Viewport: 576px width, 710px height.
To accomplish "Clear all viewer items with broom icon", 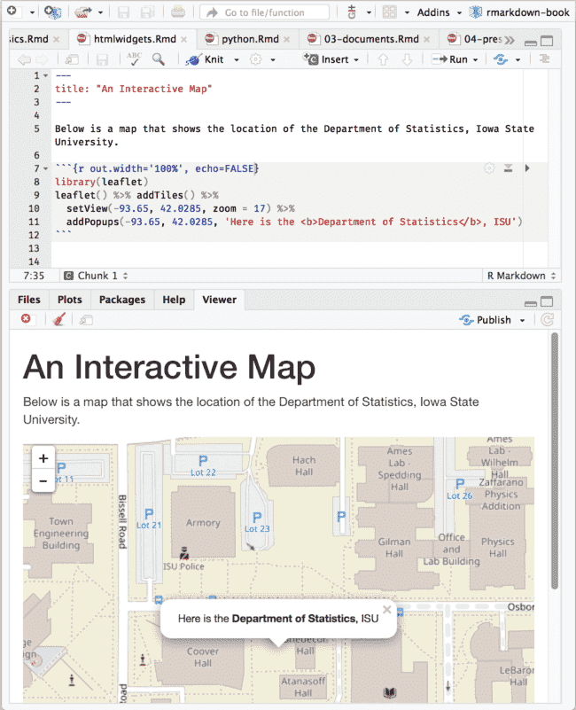I will tap(59, 320).
